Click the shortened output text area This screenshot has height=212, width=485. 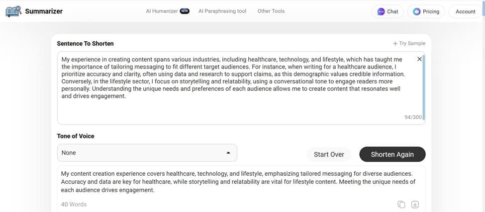click(239, 182)
